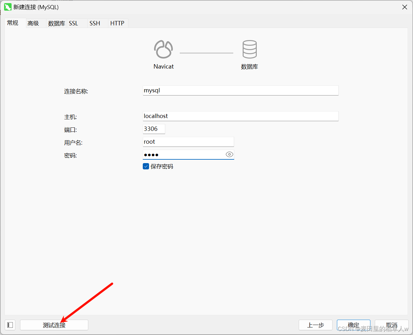The height and width of the screenshot is (335, 413).
Task: Open the 数据库 tab
Action: pyautogui.click(x=56, y=23)
